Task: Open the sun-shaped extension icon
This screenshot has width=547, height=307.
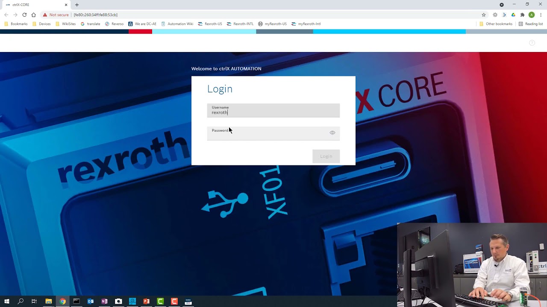Action: 495,14
